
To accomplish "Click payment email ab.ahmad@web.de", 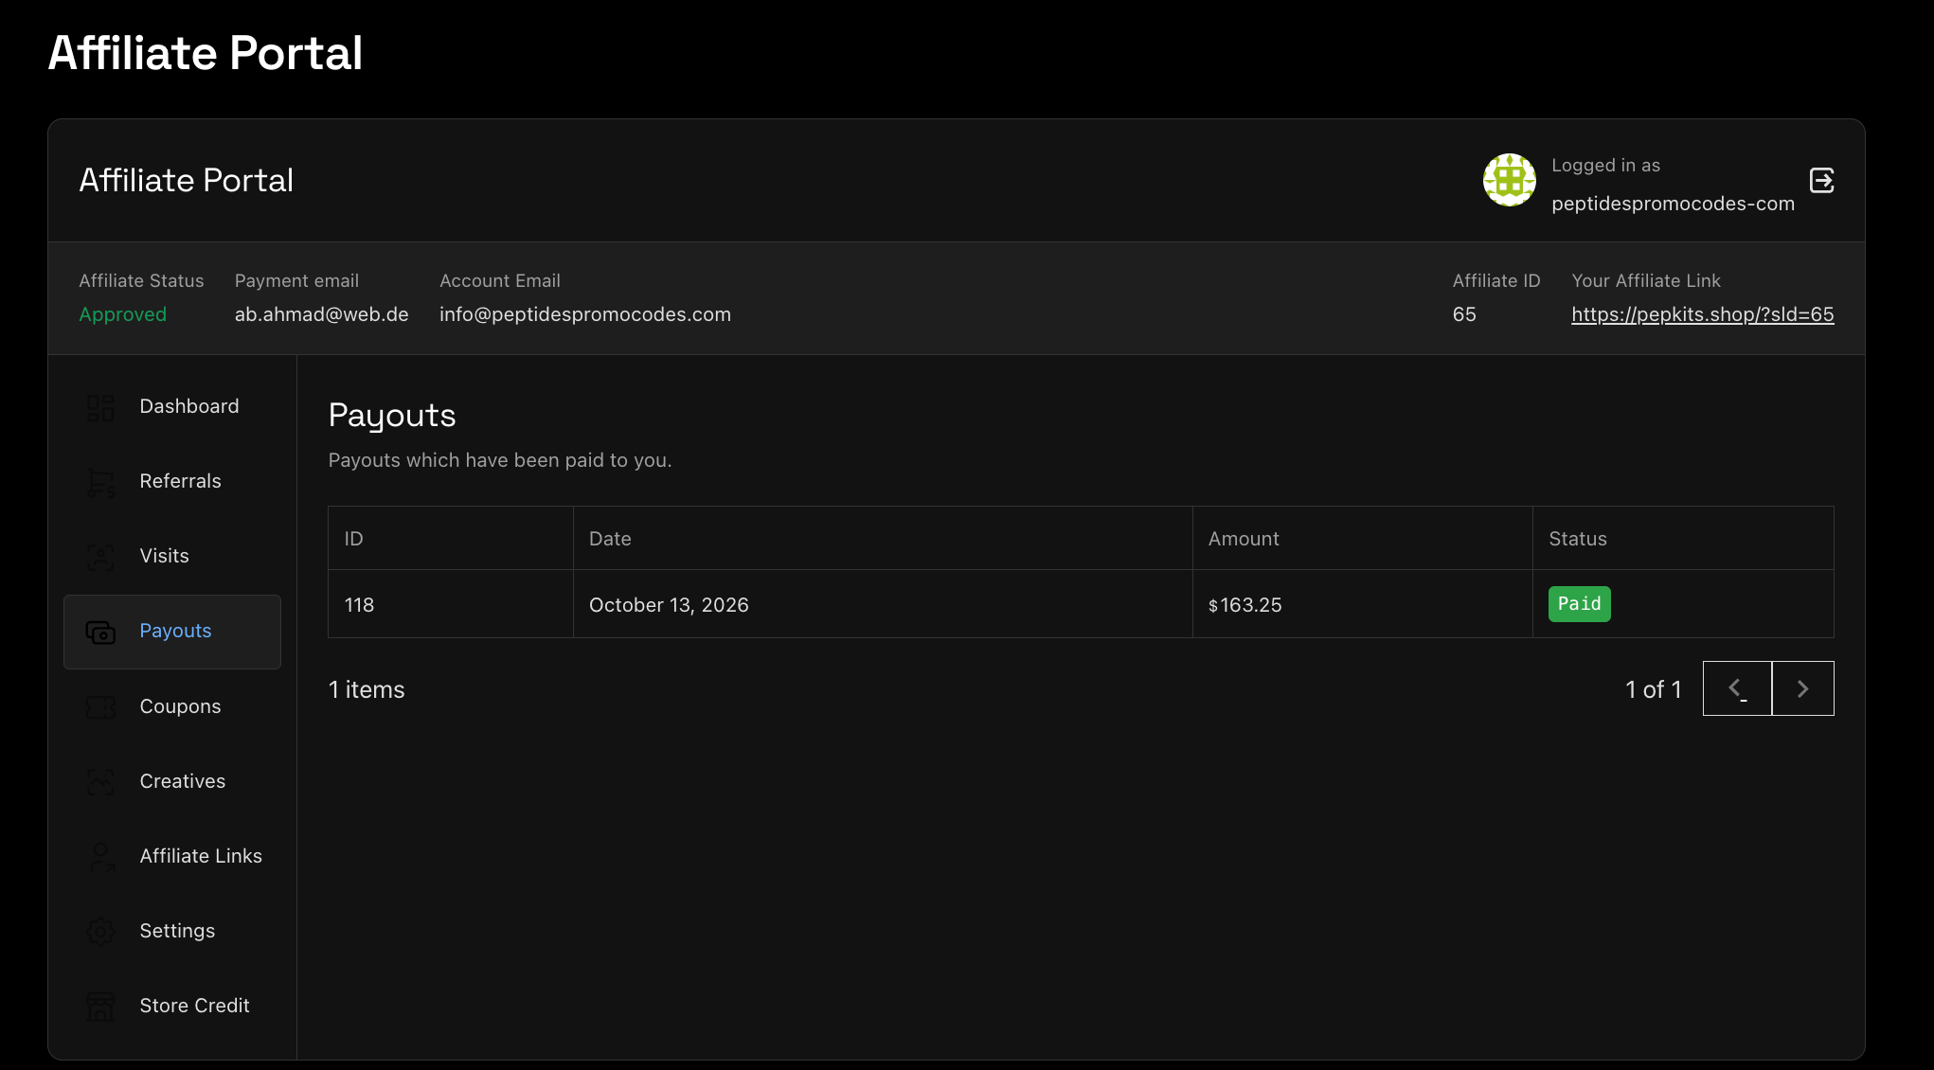I will click(x=322, y=314).
